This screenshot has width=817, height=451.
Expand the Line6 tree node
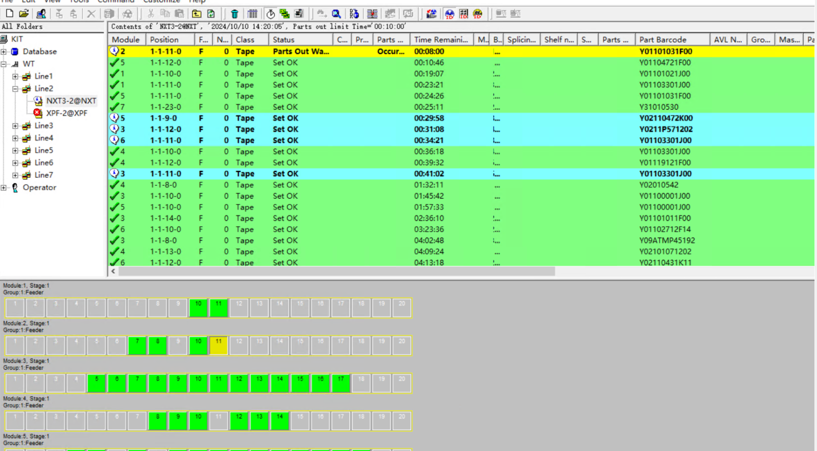[15, 162]
